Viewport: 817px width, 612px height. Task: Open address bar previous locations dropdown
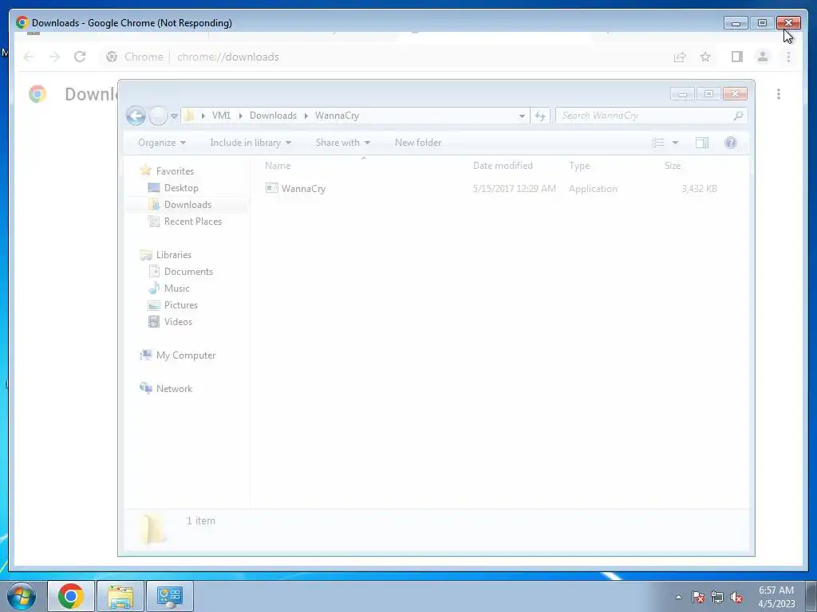pos(522,116)
